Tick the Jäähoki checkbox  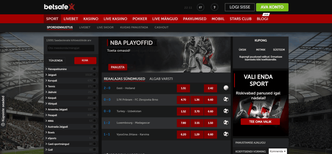coord(94,92)
